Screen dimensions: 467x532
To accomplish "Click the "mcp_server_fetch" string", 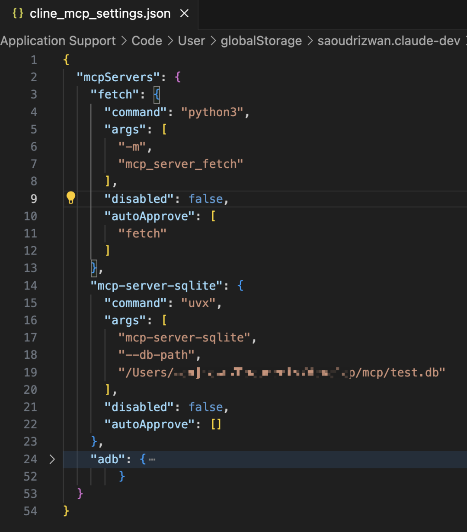I will tap(181, 164).
